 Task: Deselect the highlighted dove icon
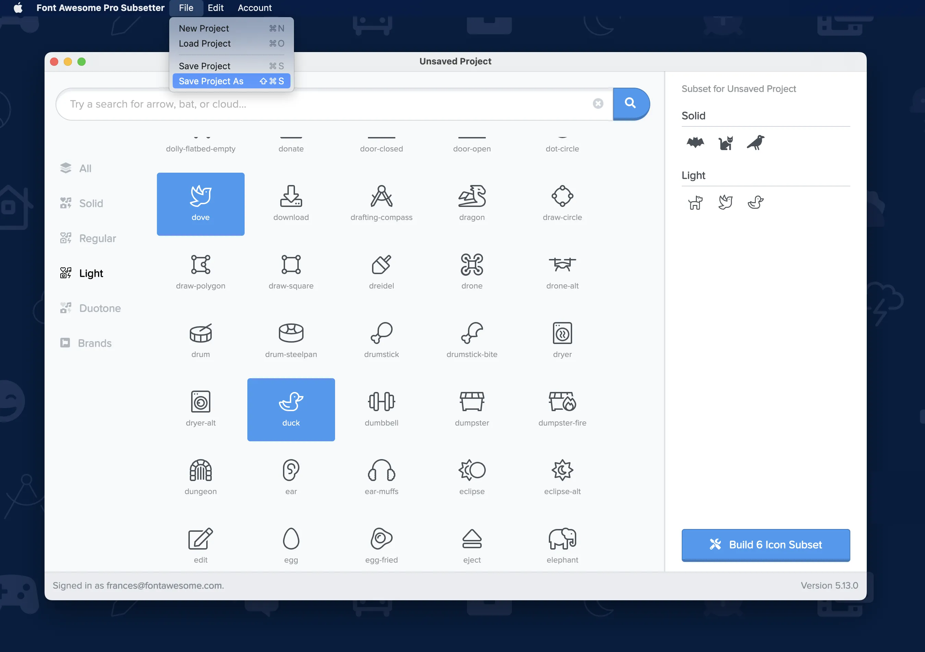tap(200, 204)
